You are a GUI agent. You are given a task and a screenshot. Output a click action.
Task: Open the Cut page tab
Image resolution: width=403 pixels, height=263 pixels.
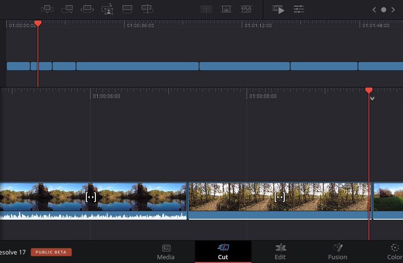[223, 252]
